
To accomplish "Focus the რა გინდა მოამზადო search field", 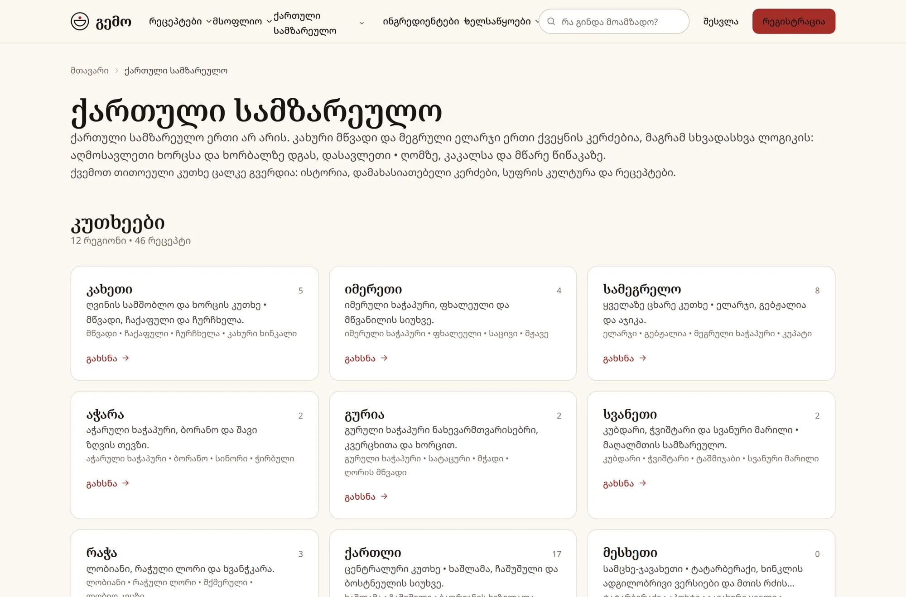I will click(x=614, y=21).
